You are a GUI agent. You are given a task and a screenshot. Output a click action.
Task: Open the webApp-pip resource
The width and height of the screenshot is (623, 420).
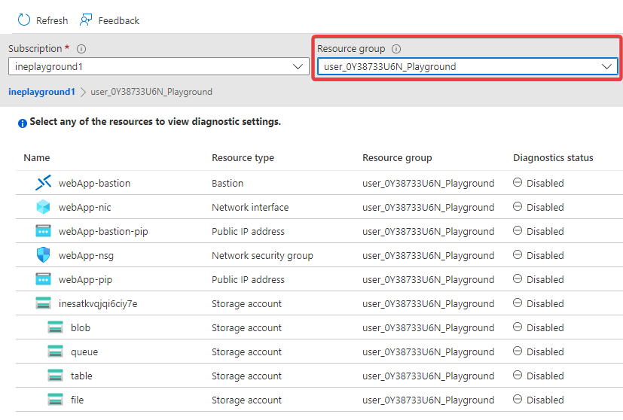coord(86,279)
